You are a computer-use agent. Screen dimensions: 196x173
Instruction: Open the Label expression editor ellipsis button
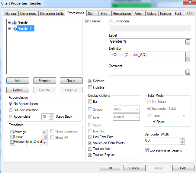pyautogui.click(x=188, y=42)
